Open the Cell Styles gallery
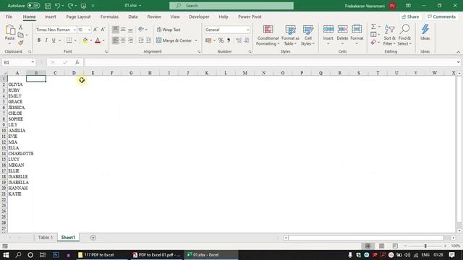This screenshot has height=260, width=463. pyautogui.click(x=307, y=35)
